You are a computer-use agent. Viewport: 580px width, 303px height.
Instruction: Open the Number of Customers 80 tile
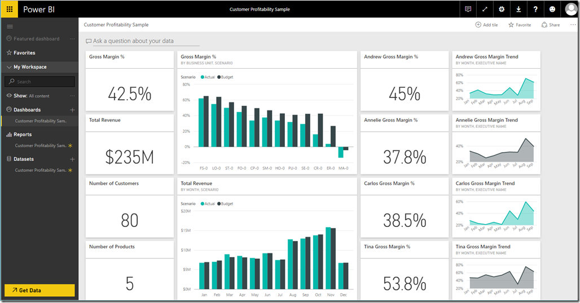[129, 207]
